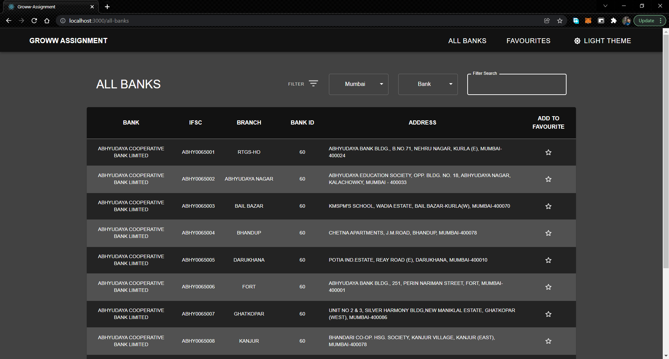Favourite the FORT branch
The image size is (669, 359).
point(548,287)
